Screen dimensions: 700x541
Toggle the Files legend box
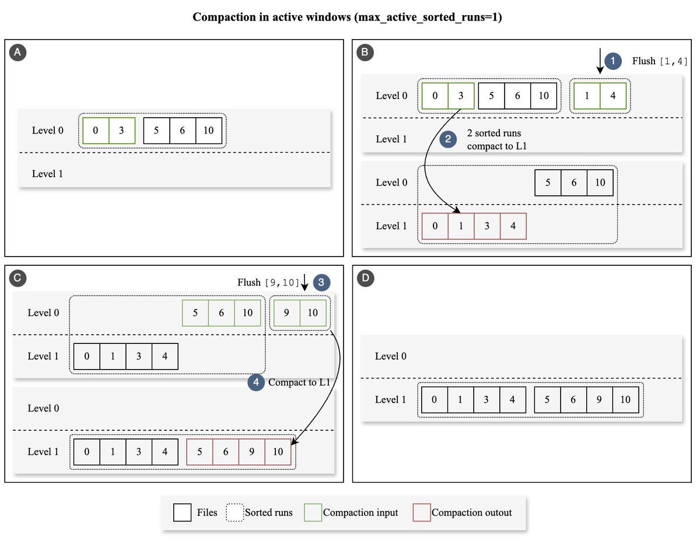pyautogui.click(x=183, y=512)
